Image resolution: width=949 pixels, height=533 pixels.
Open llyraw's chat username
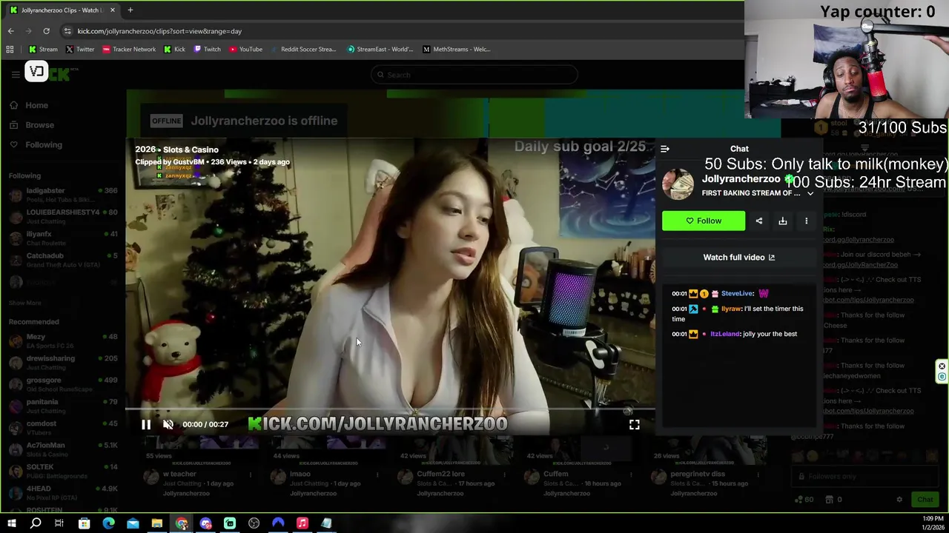tap(730, 309)
